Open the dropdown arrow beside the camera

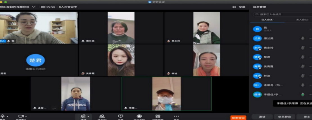coord(26,116)
